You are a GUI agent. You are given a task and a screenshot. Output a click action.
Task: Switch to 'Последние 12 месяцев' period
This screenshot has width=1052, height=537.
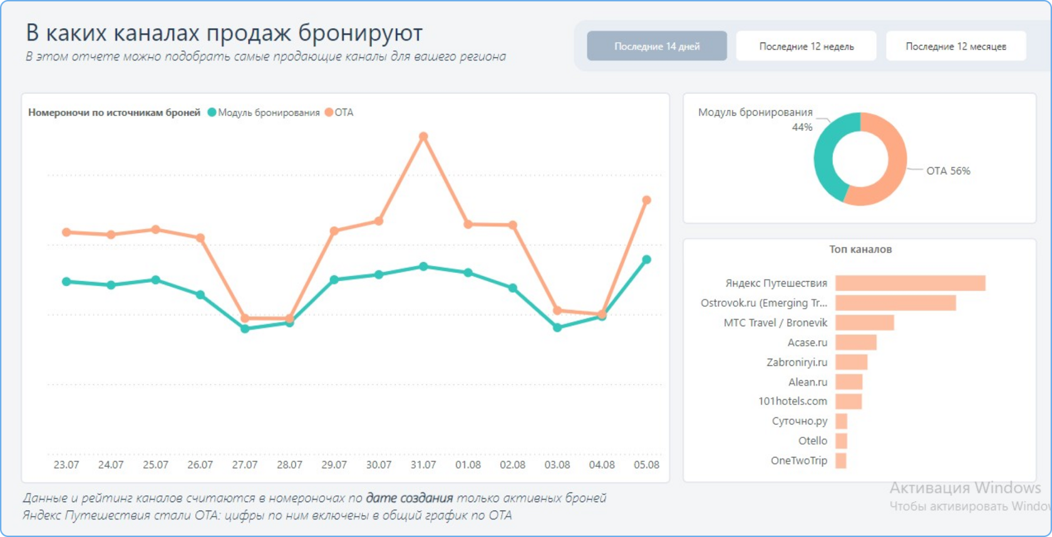click(956, 46)
